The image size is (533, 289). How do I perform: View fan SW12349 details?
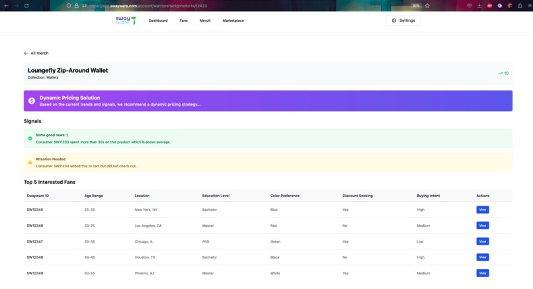[x=483, y=273]
